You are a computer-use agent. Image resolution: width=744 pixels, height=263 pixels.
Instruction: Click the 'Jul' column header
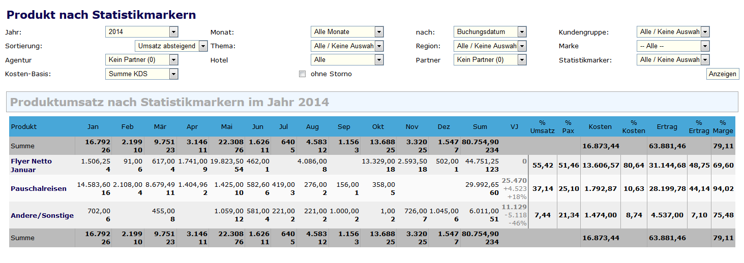(x=283, y=126)
